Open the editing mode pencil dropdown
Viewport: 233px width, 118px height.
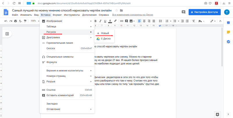[x=213, y=21]
